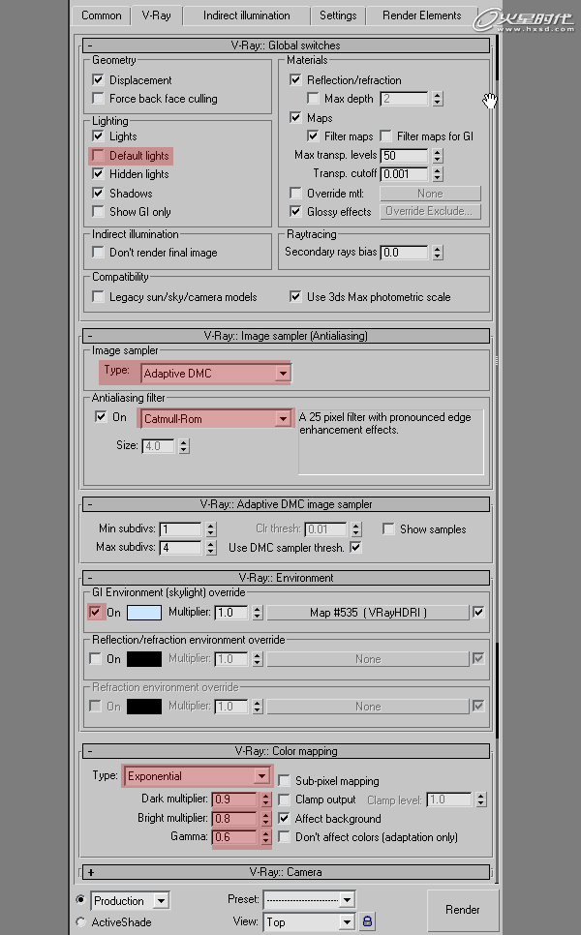The width and height of the screenshot is (581, 935).
Task: Click the Map #535 VRayHDRI button
Action: coord(368,613)
